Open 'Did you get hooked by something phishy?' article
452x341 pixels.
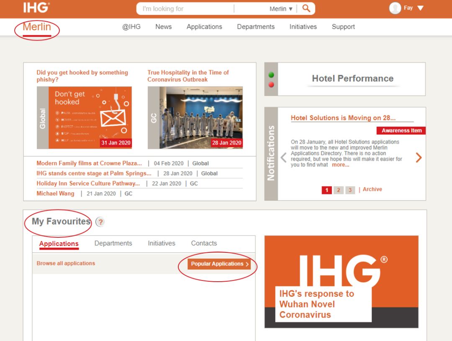coord(82,76)
